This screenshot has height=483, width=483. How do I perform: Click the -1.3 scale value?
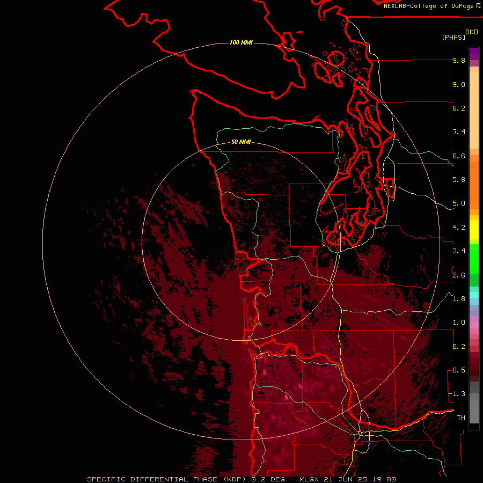click(457, 394)
